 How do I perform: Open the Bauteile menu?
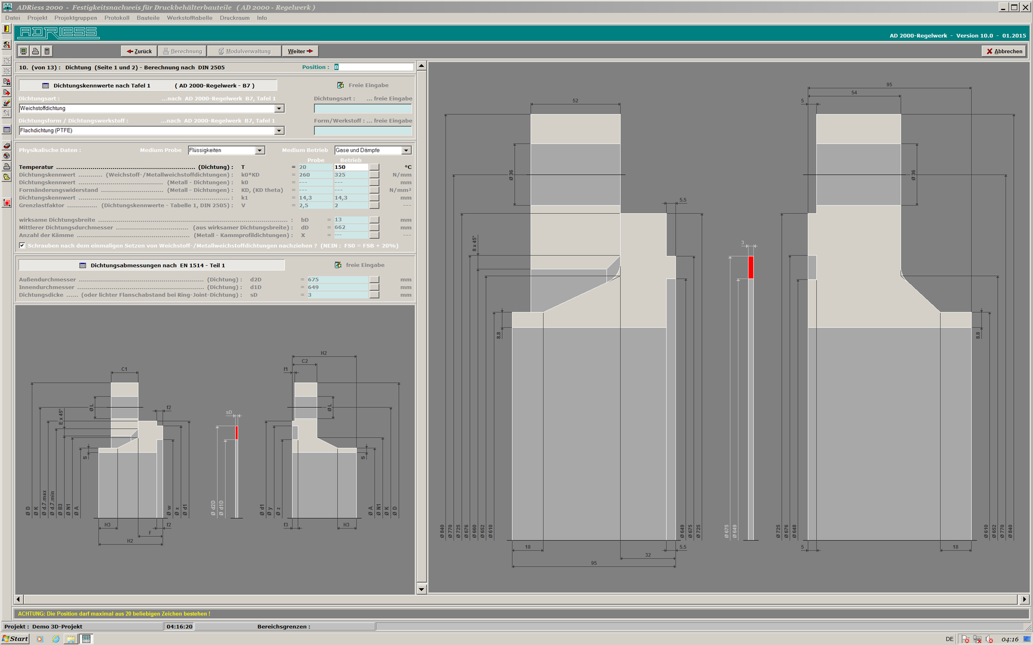point(148,18)
